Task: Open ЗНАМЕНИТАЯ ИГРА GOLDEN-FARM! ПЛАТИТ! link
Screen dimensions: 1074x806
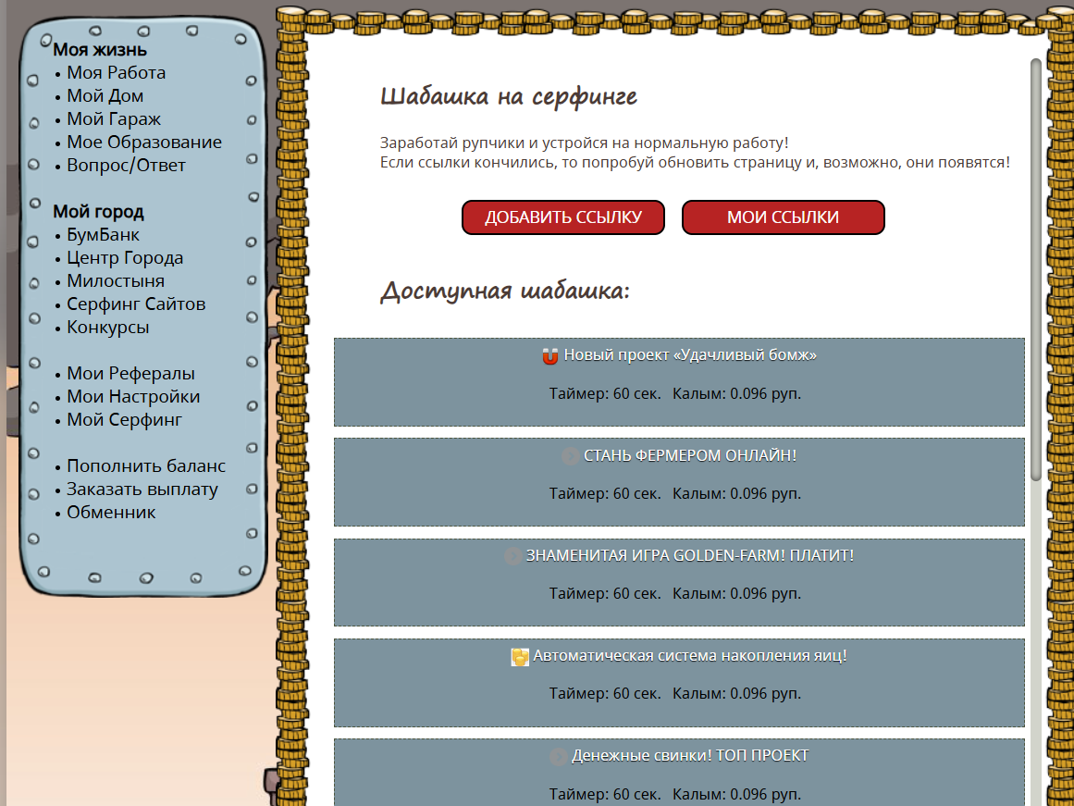Action: coord(690,556)
